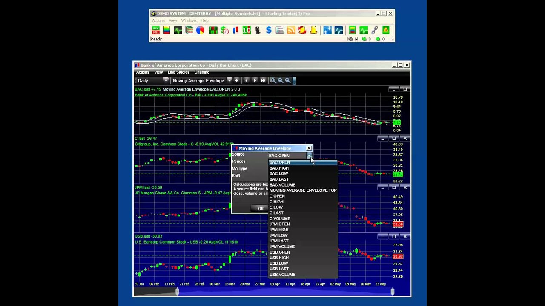Click the chain link icon
Image resolution: width=545 pixels, height=306 pixels.
click(x=375, y=30)
